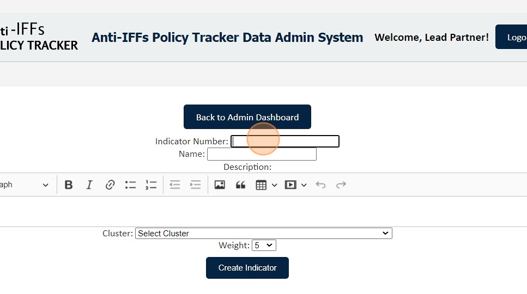Click the Back to Admin Dashboard button
527x294 pixels.
click(247, 117)
